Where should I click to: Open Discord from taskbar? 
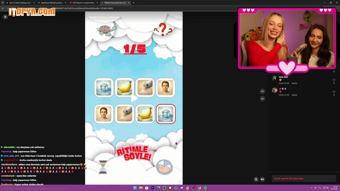[182, 188]
